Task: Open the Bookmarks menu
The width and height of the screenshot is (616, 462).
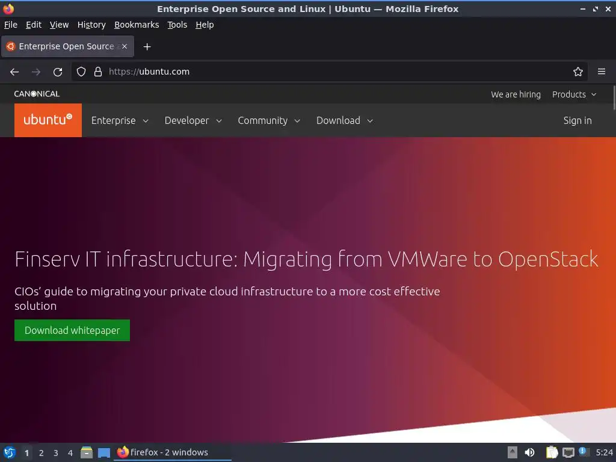Action: pos(137,25)
